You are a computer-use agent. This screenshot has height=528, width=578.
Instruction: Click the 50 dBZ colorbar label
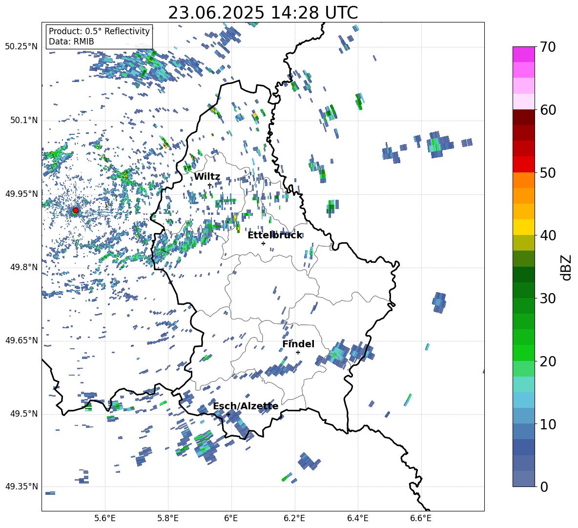click(x=548, y=172)
